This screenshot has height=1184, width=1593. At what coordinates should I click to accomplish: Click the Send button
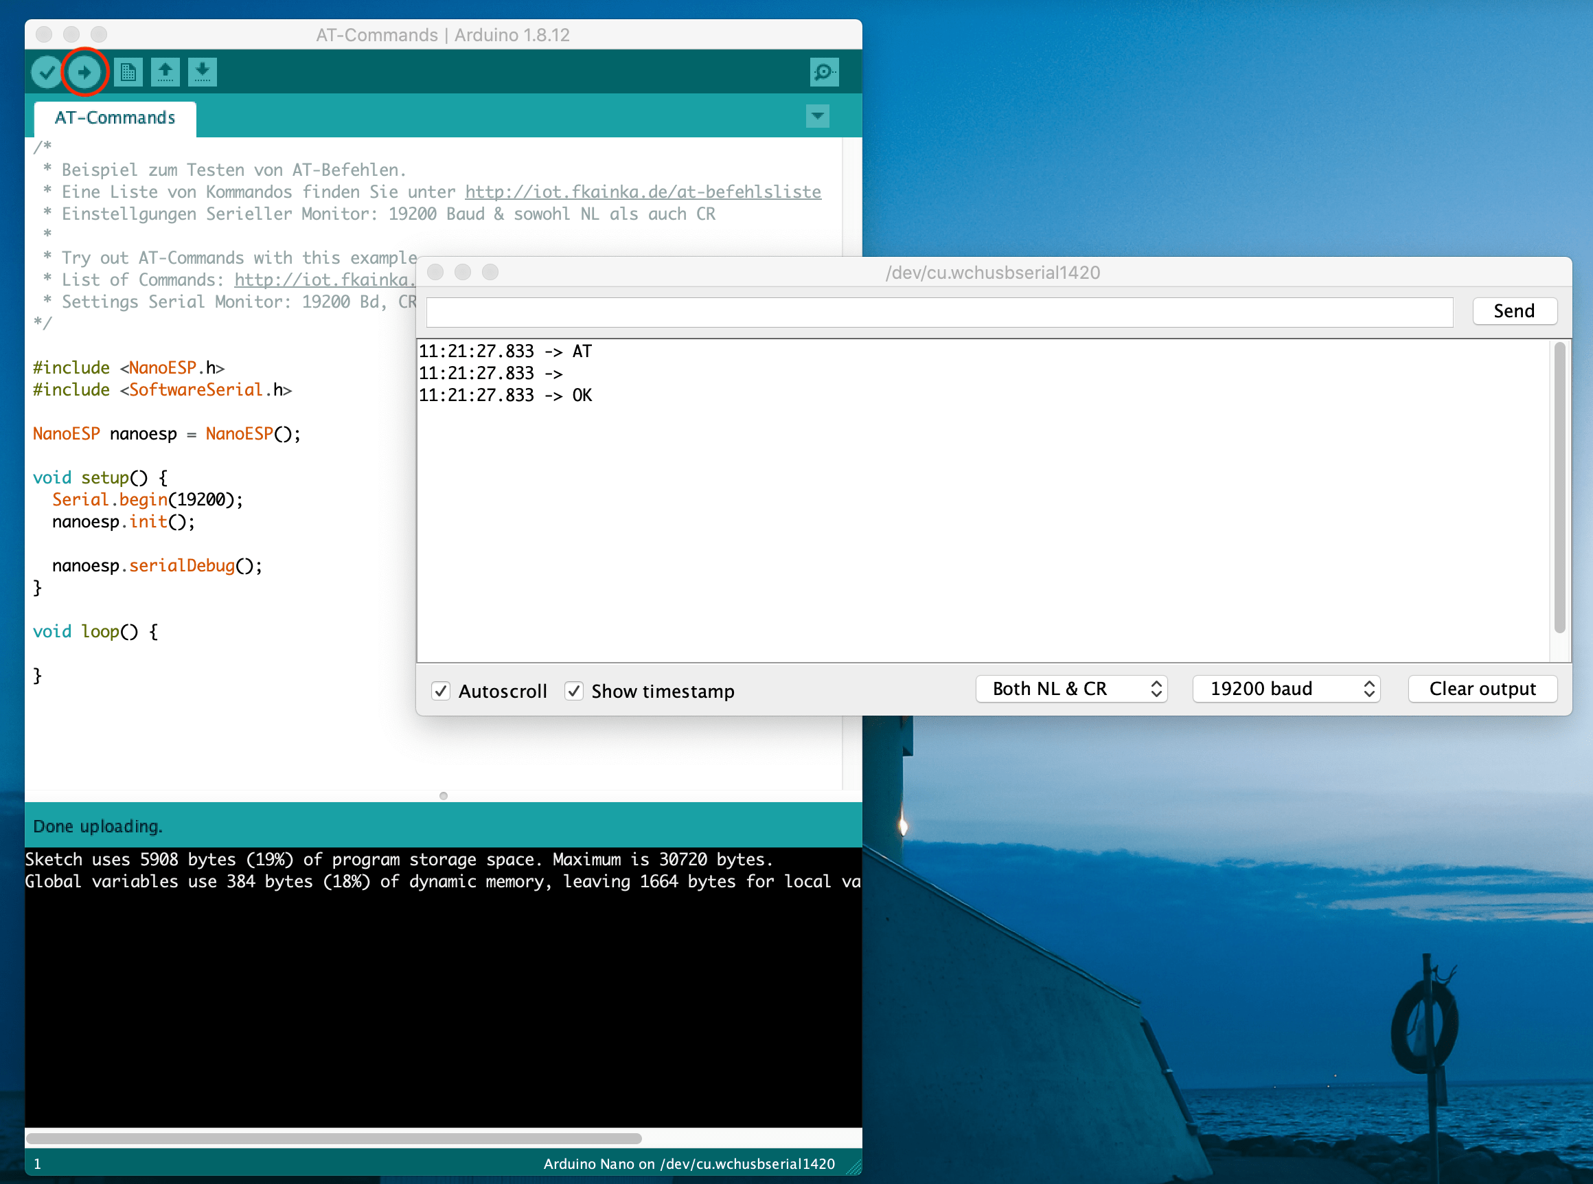point(1514,311)
